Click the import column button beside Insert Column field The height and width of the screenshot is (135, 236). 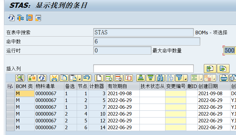pos(210,69)
